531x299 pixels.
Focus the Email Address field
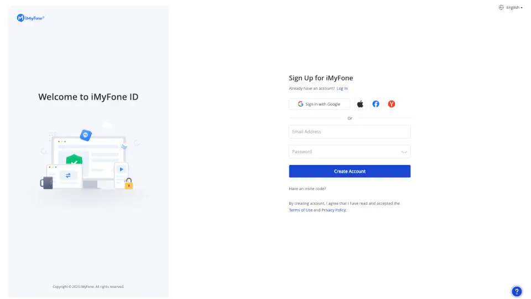click(350, 132)
